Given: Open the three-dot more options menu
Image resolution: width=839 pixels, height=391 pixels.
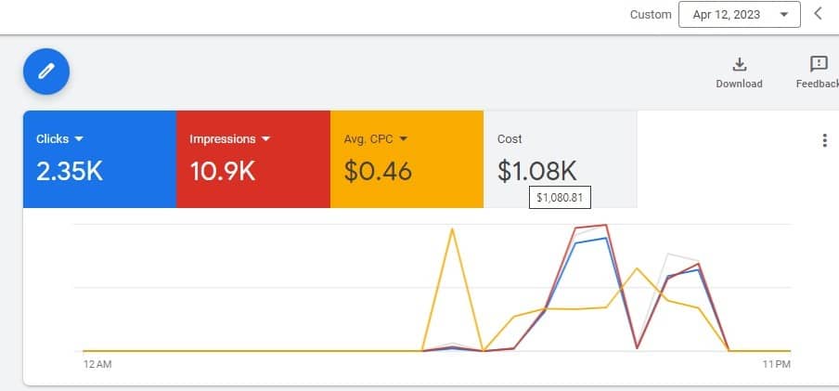Looking at the screenshot, I should click(824, 141).
